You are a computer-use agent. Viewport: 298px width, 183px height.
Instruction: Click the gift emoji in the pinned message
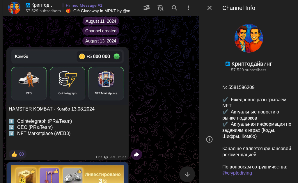[x=68, y=11]
